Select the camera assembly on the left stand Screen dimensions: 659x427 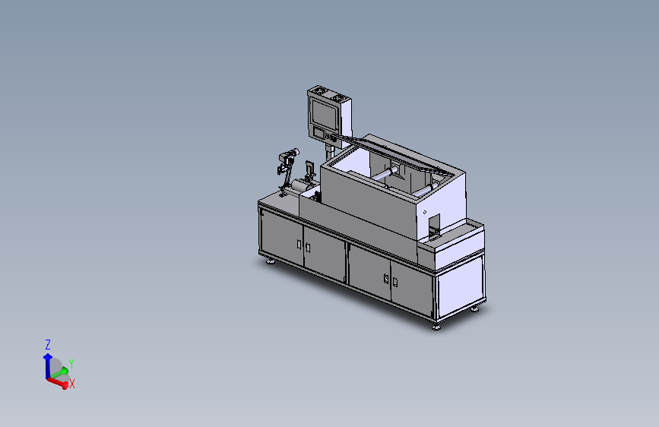288,160
